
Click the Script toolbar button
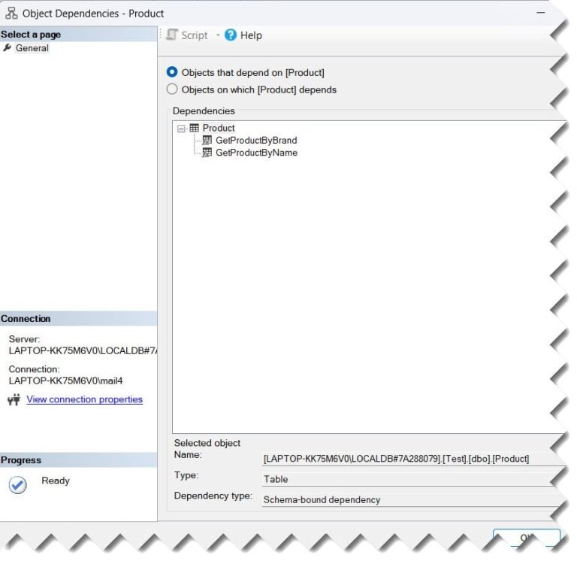pyautogui.click(x=188, y=35)
